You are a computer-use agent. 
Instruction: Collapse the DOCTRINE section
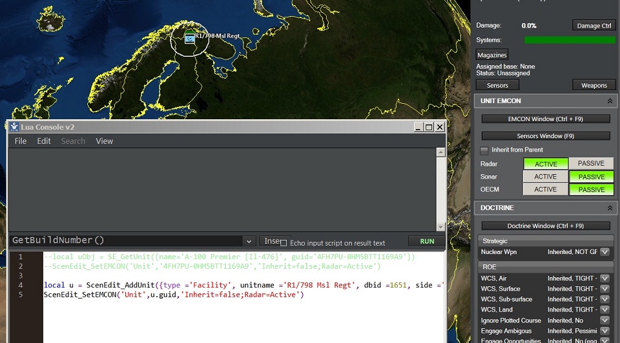(610, 208)
